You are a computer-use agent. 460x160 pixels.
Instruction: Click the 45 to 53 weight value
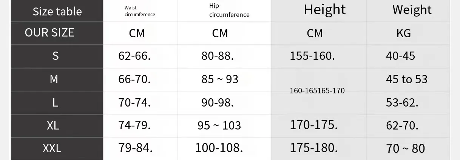click(406, 79)
